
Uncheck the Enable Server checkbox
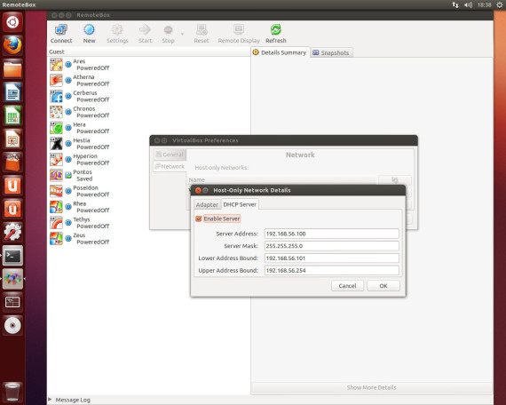coord(199,218)
